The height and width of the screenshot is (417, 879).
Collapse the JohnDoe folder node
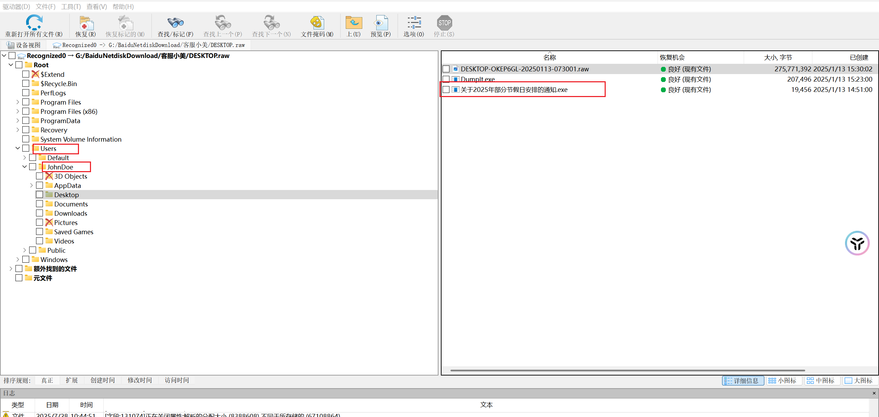(x=25, y=167)
